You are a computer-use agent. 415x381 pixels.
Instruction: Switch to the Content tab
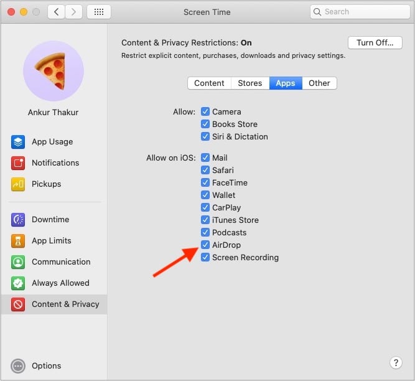pyautogui.click(x=209, y=83)
